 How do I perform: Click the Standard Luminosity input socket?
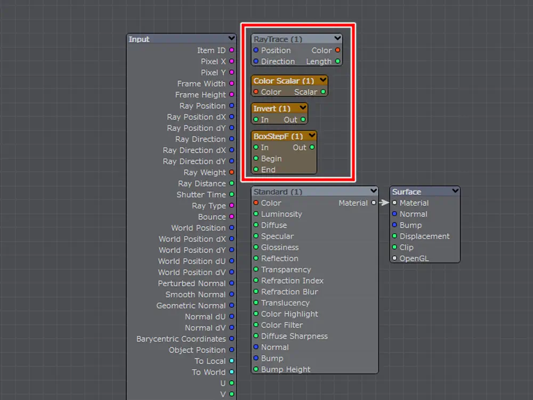click(256, 214)
